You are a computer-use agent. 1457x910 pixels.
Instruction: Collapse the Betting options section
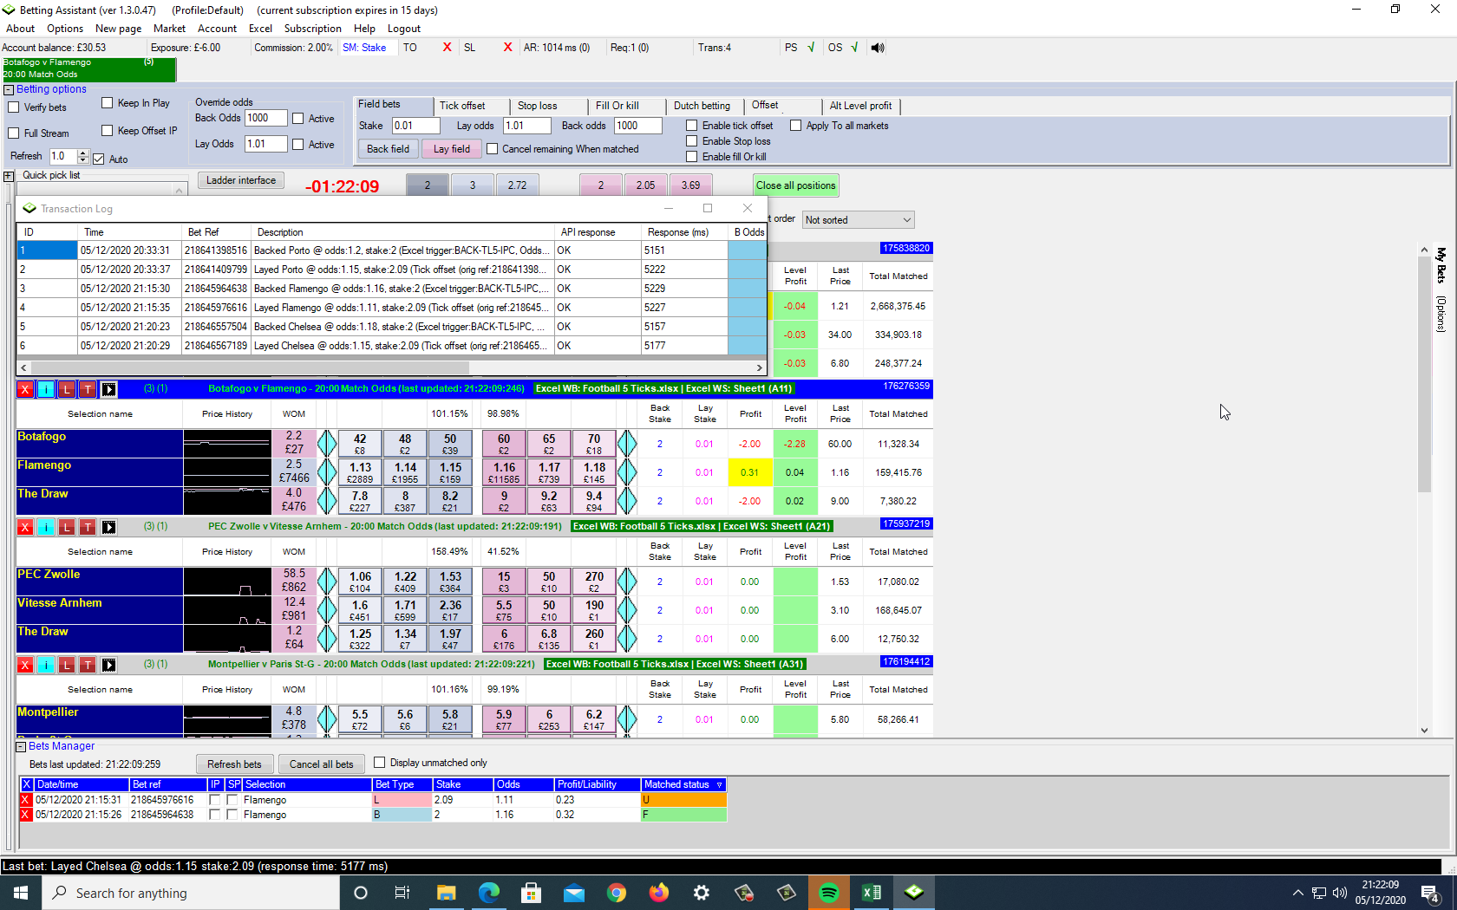tap(9, 89)
